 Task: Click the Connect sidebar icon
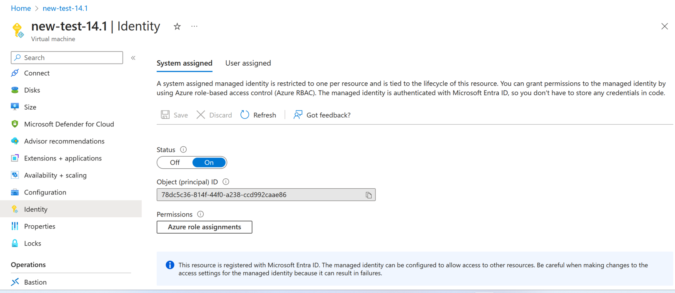click(x=15, y=73)
